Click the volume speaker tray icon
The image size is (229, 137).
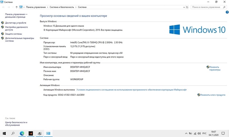click(x=199, y=133)
